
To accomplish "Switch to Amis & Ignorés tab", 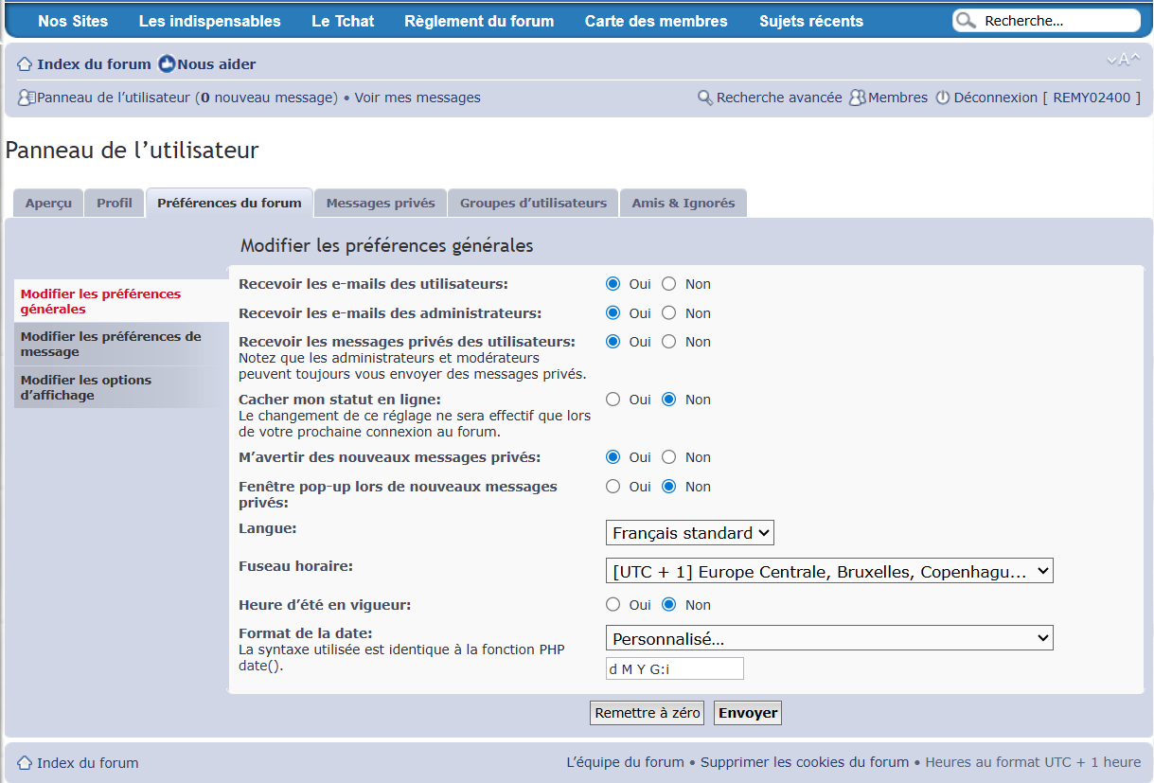I will point(684,204).
